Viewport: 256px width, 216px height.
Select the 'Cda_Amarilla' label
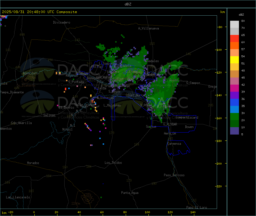tap(21, 123)
